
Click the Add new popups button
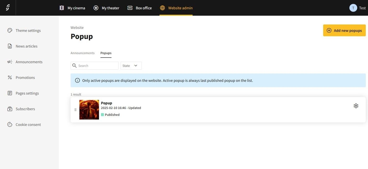(344, 31)
